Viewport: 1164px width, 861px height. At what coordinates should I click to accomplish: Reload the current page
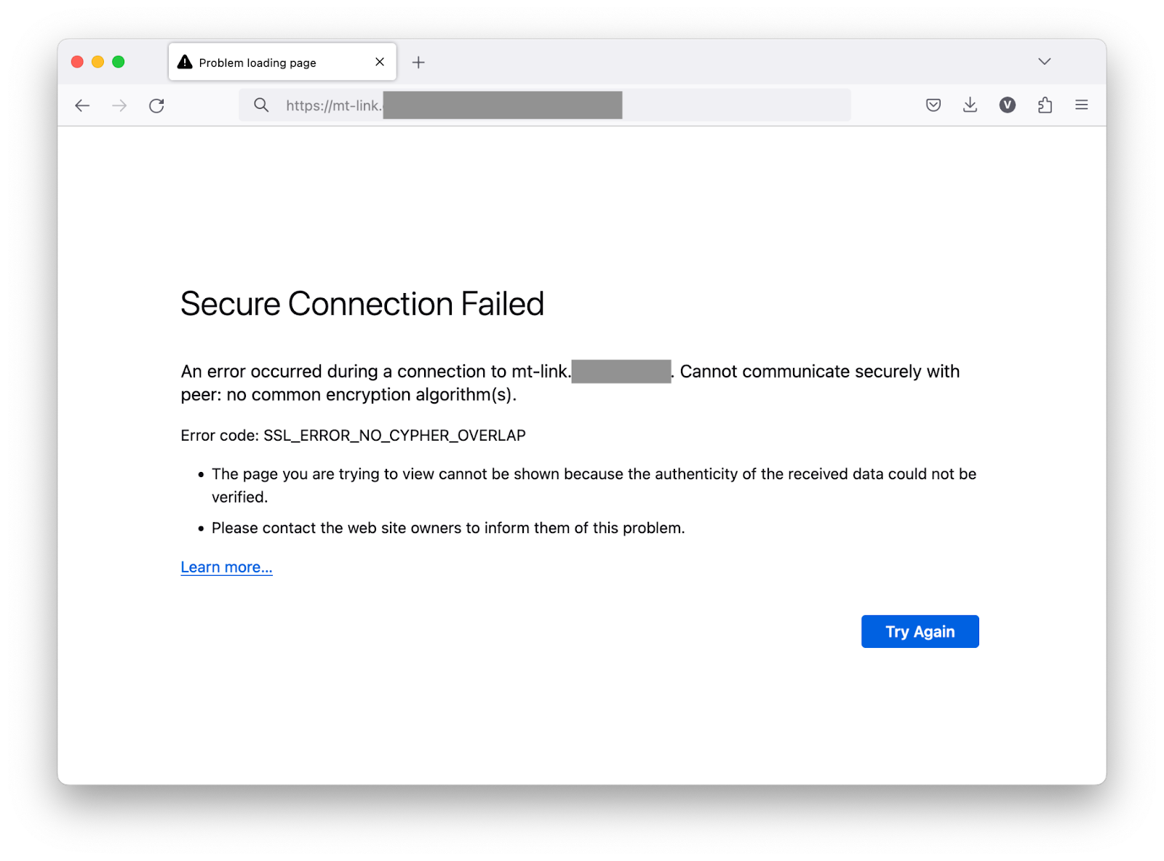point(156,105)
